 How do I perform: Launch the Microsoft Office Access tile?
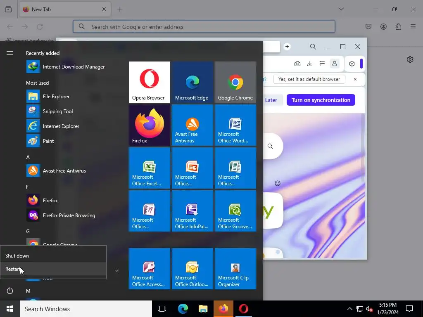[150, 269]
